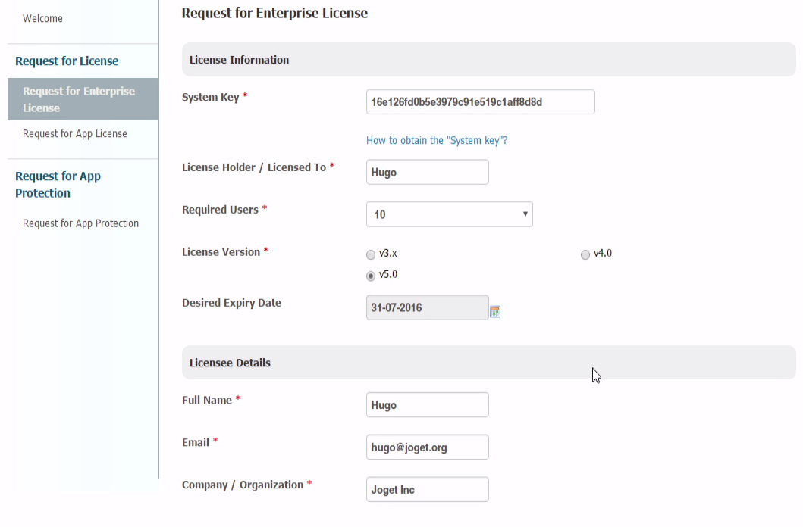
Task: Open the calendar date picker icon
Action: [495, 311]
